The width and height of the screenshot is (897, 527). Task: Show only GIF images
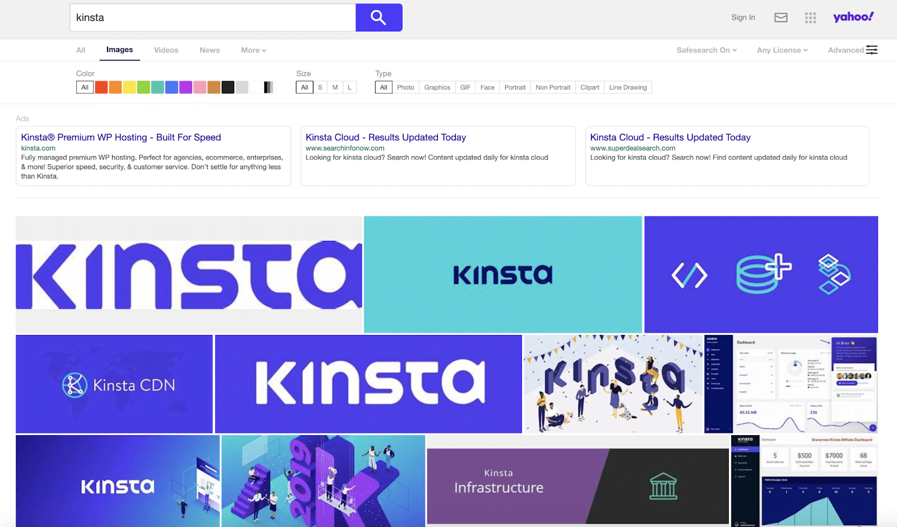point(465,87)
